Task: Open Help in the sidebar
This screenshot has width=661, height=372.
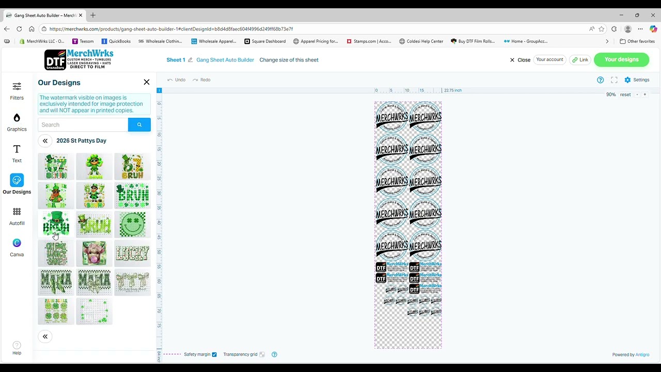Action: click(x=17, y=348)
